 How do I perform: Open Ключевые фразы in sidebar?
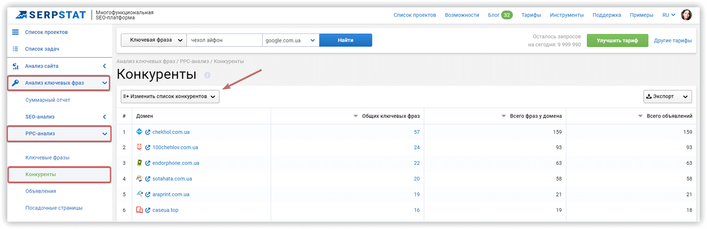tap(47, 158)
